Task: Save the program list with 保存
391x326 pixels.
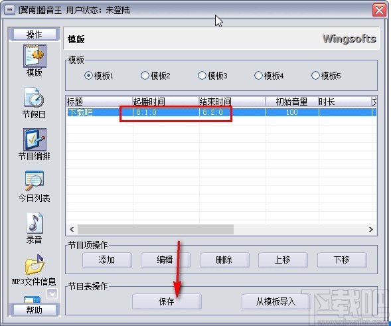Action: 167,301
